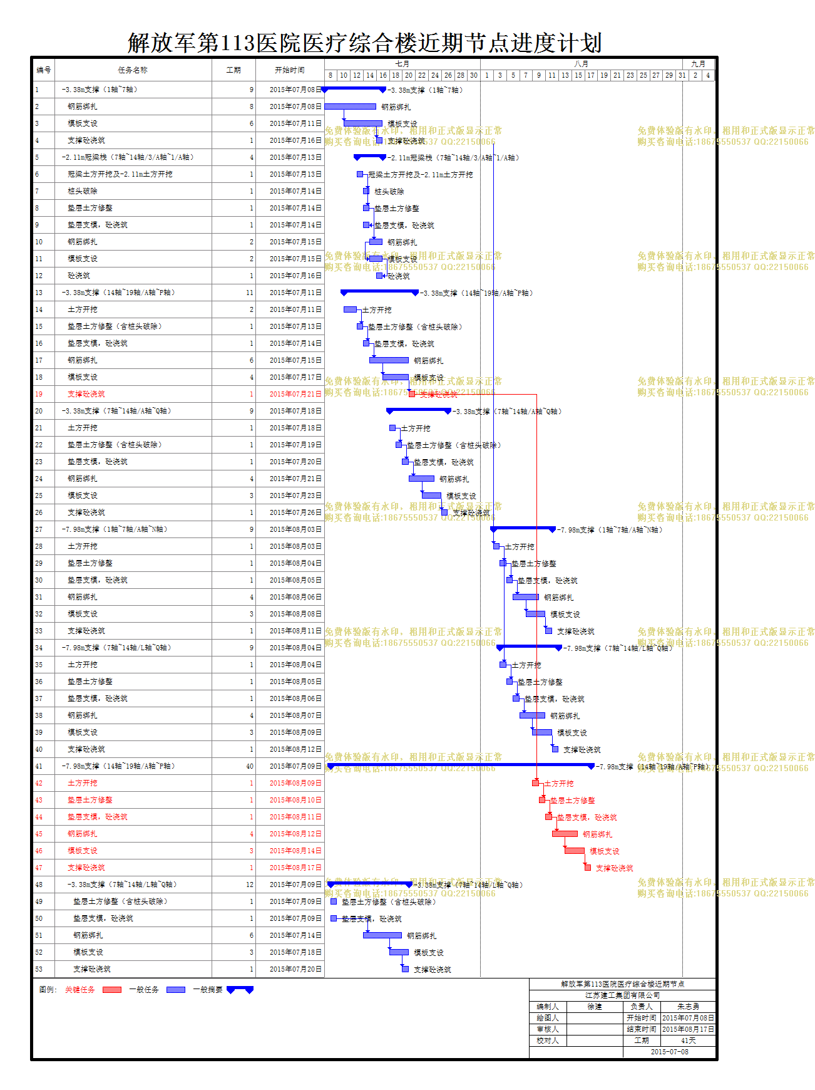Select company name 江苏建工集团有限公司 in title block
The image size is (815, 1090).
[623, 995]
